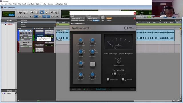Click the Oversampling knob
The image size is (183, 103).
coord(119,61)
